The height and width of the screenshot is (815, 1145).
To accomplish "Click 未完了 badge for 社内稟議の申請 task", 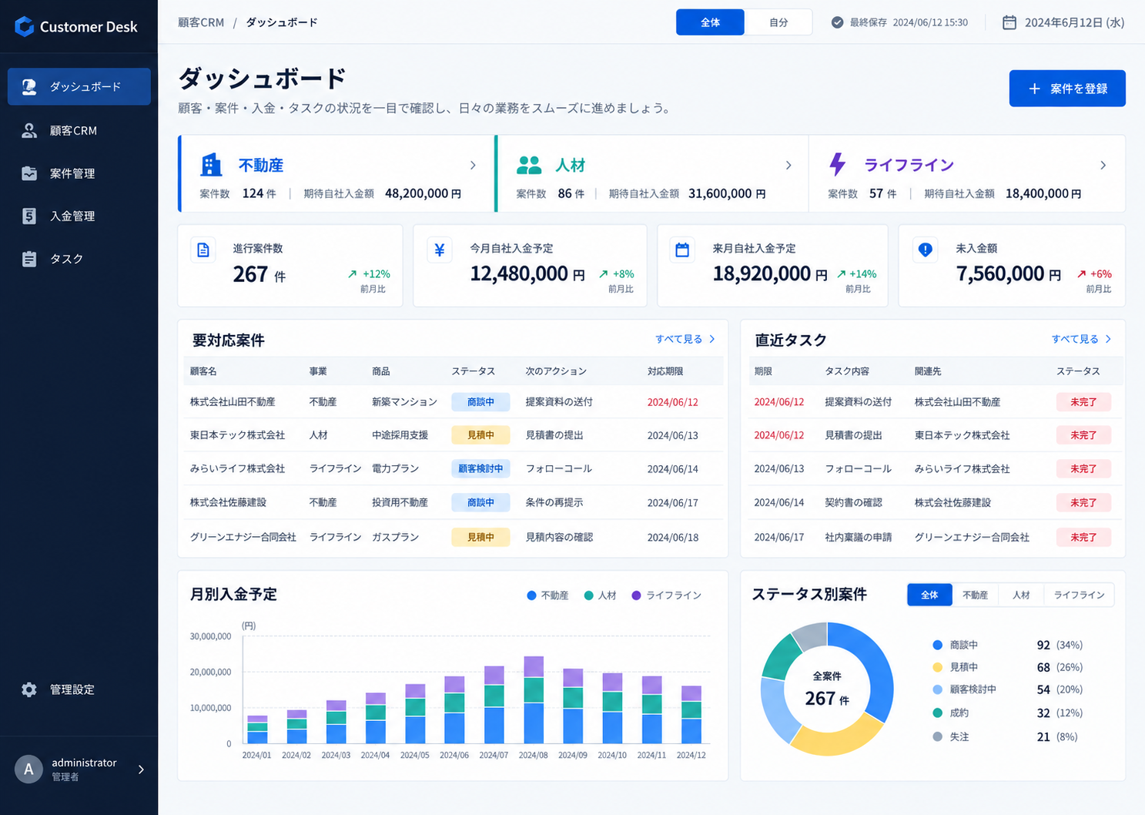I will click(x=1083, y=537).
